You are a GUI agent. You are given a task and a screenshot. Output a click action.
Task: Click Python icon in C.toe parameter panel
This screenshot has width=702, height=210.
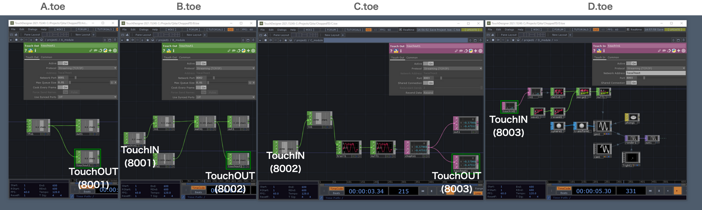pos(471,51)
